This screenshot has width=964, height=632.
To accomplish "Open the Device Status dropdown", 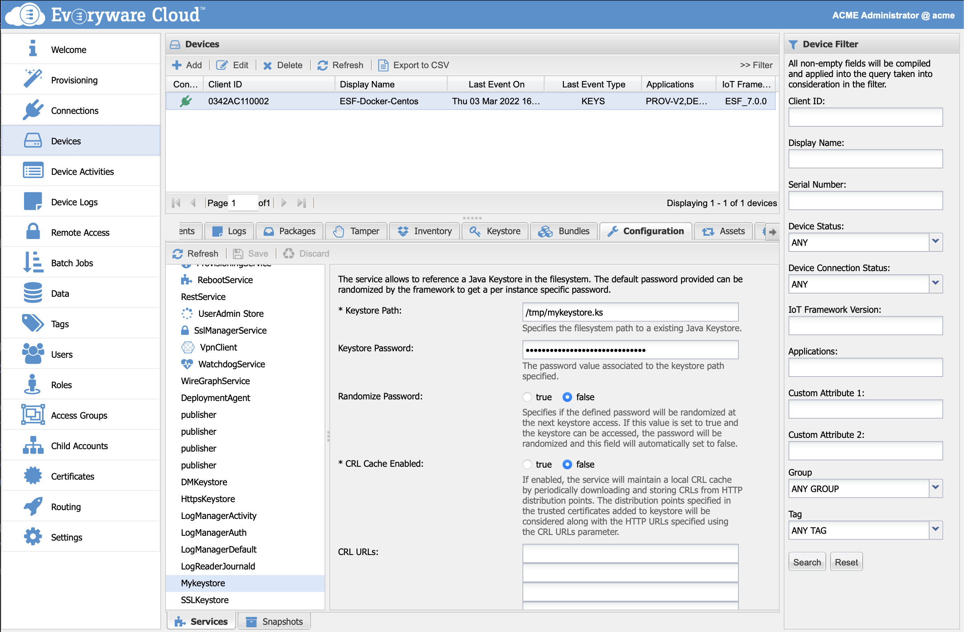I will click(935, 242).
